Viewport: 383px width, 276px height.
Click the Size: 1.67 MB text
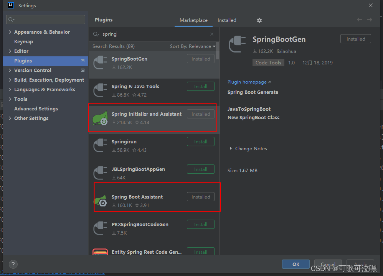tap(242, 170)
